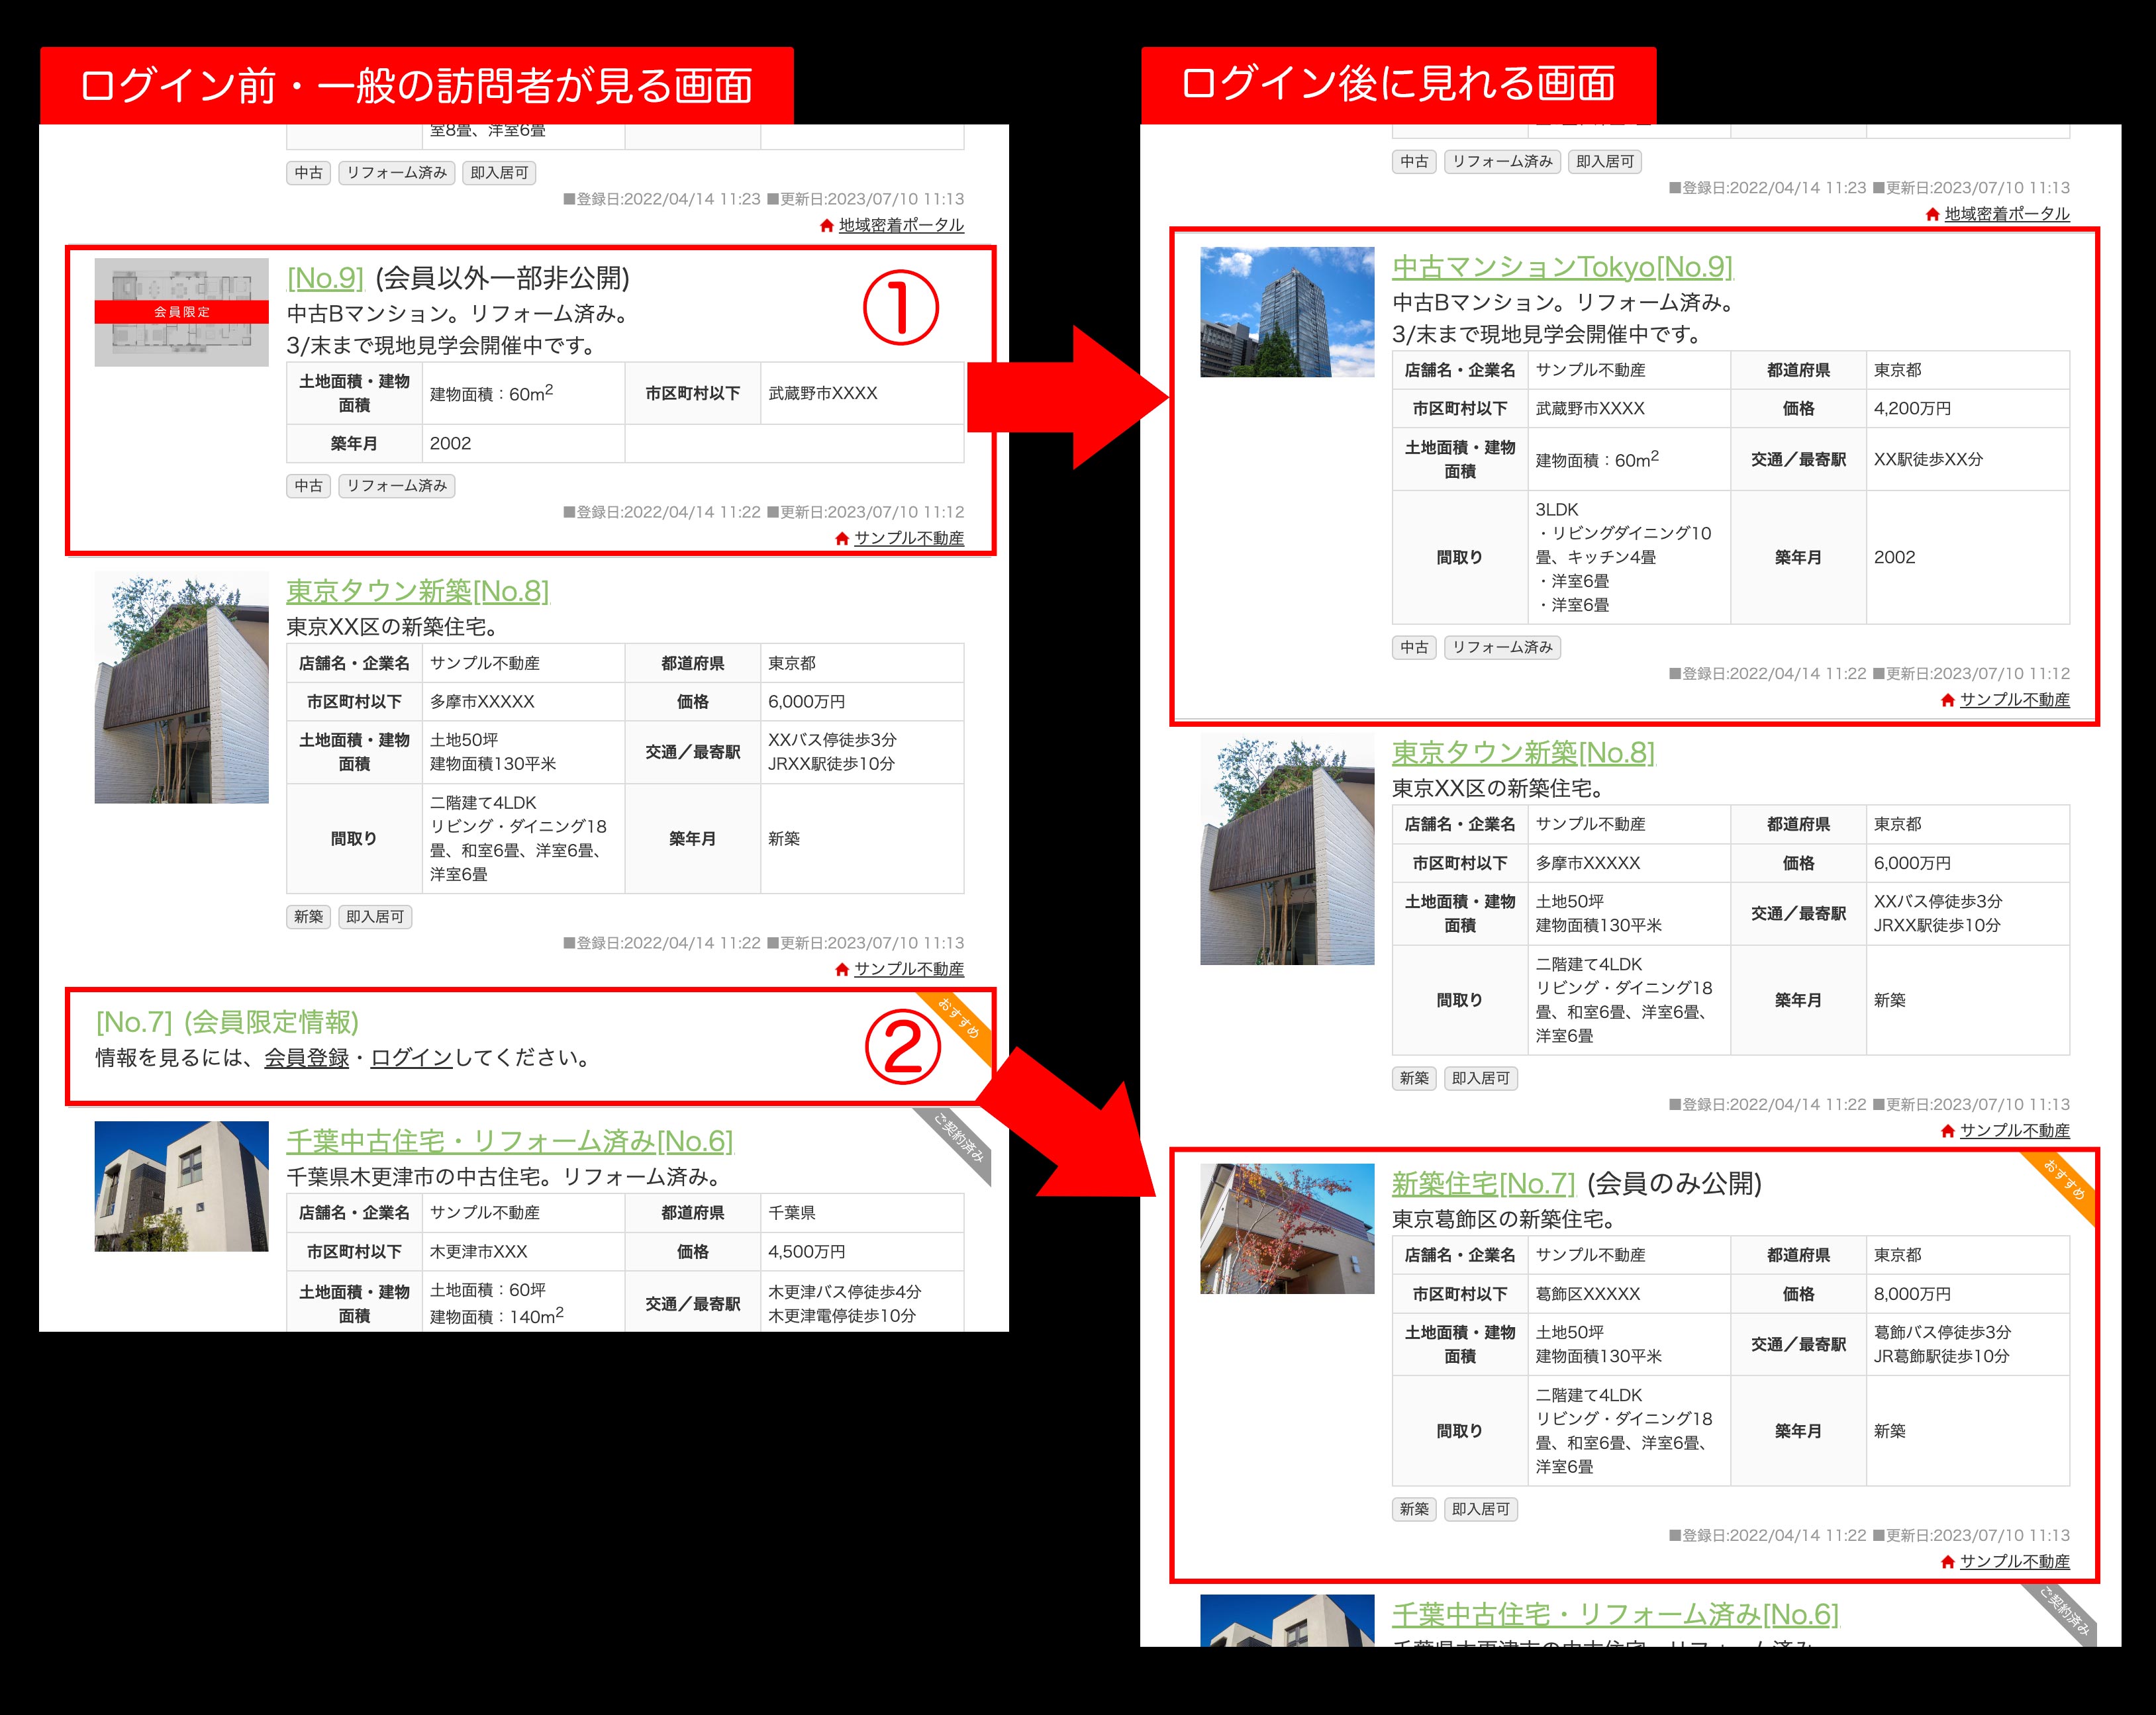Select JX駅徒歩XX分 cell in 中古マンションTokyo[No.9]
Image resolution: width=2156 pixels, height=1715 pixels.
point(1967,460)
